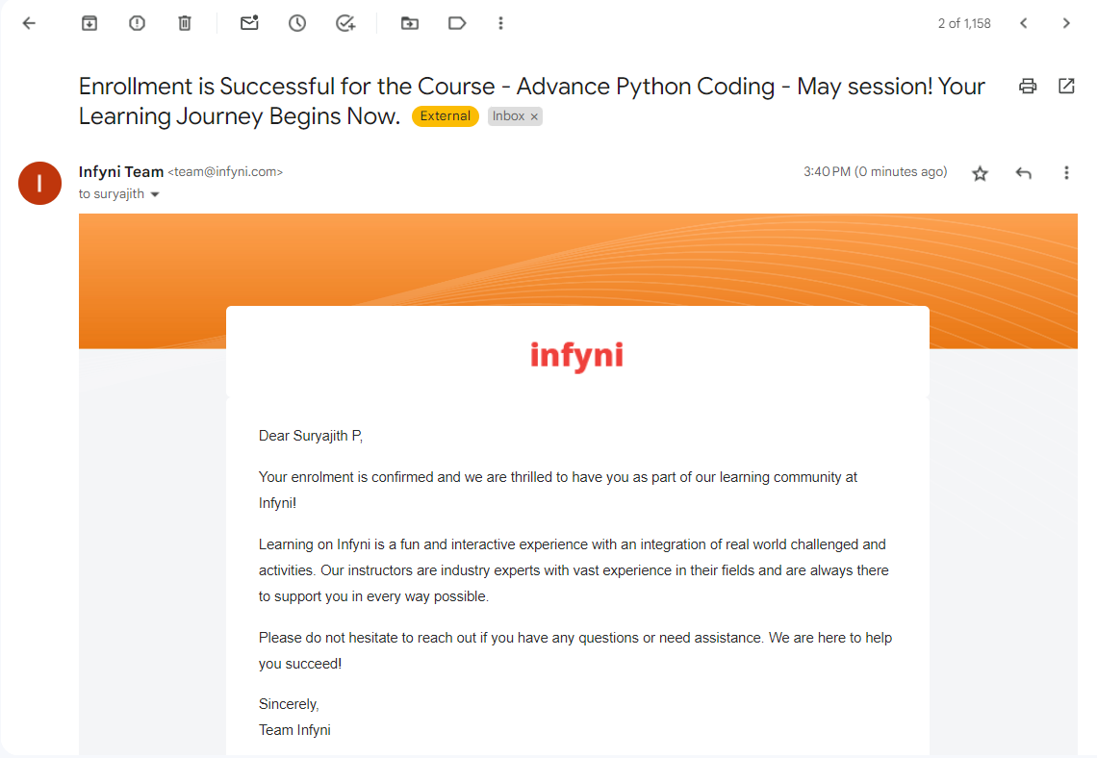Image resolution: width=1097 pixels, height=758 pixels.
Task: Open the message options menu
Action: [x=1066, y=172]
